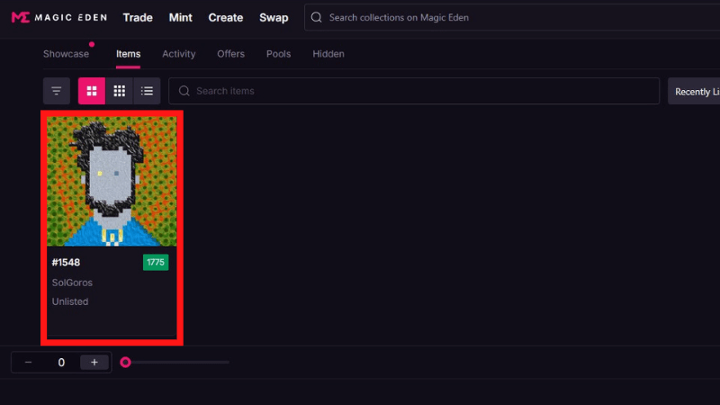Screen dimensions: 720x405
Task: Open the Swap page
Action: (274, 17)
